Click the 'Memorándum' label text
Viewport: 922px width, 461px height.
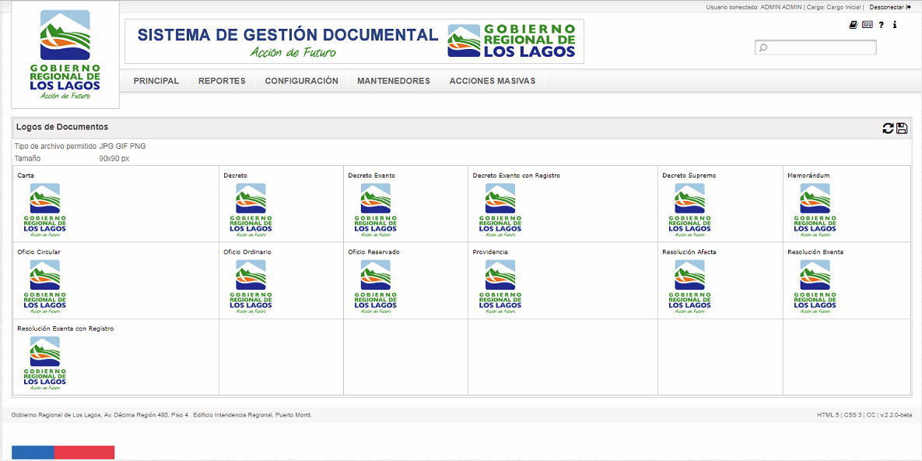[808, 175]
